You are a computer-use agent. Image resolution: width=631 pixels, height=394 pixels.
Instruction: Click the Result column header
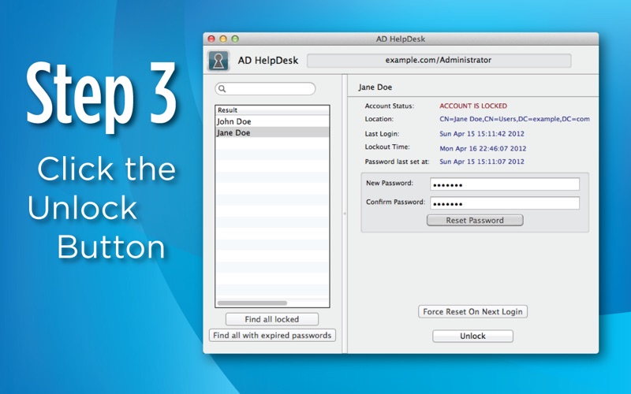pos(272,110)
